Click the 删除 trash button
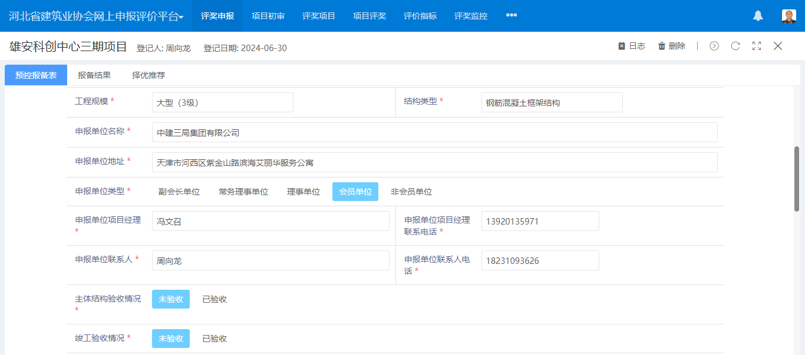This screenshot has height=355, width=805. click(x=671, y=46)
